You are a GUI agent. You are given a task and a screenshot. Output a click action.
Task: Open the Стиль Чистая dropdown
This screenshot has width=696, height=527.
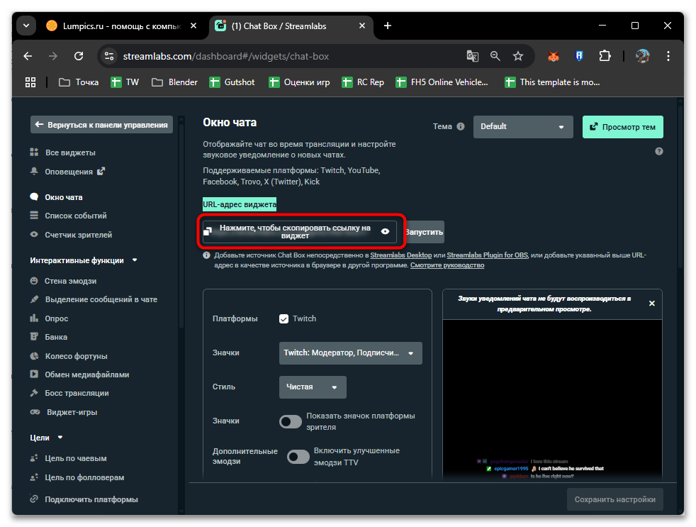[313, 387]
